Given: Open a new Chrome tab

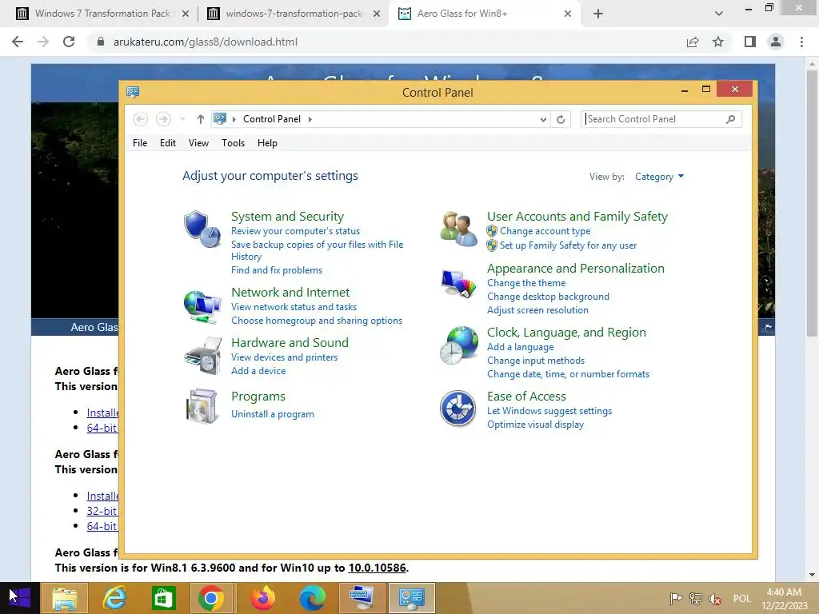Looking at the screenshot, I should click(x=598, y=14).
